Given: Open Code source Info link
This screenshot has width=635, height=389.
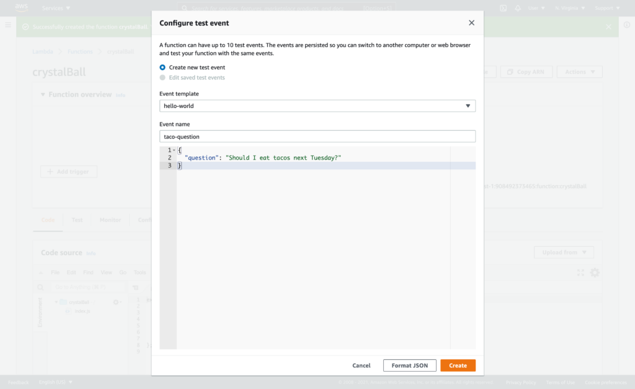Looking at the screenshot, I should [x=91, y=253].
